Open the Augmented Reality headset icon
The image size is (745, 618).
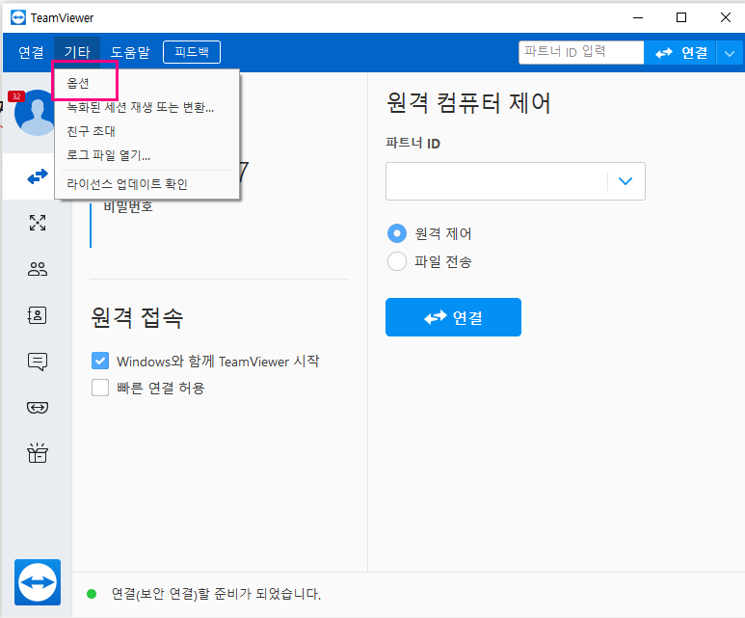[x=38, y=408]
